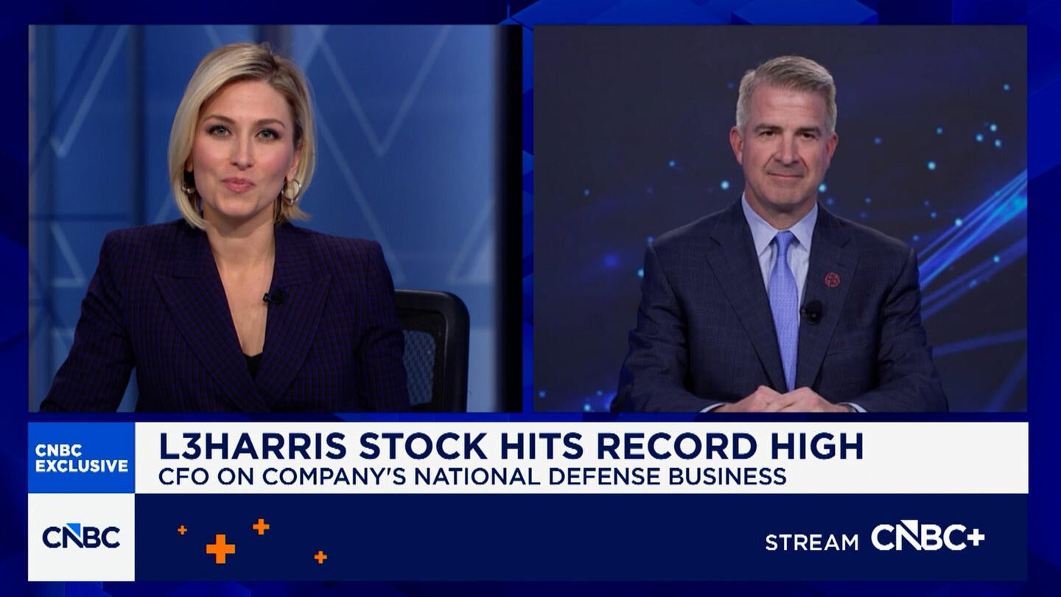This screenshot has height=597, width=1061.
Task: Click the CNBC+ streaming logo
Action: pos(928,537)
